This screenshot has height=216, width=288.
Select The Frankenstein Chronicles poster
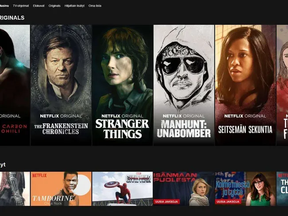pos(61,85)
